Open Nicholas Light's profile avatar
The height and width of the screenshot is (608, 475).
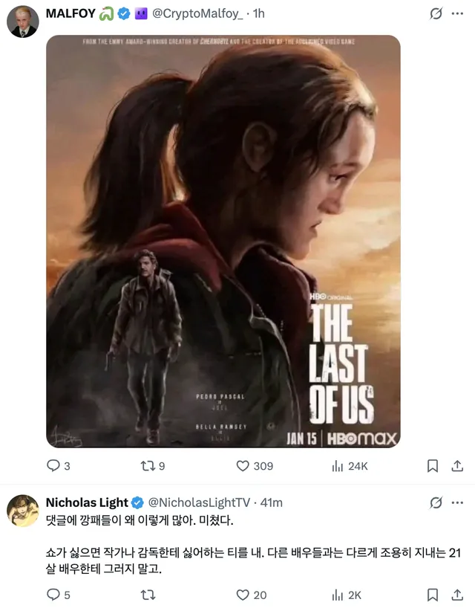point(22,510)
